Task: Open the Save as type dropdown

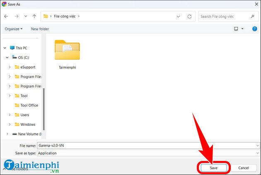Action: click(258, 153)
